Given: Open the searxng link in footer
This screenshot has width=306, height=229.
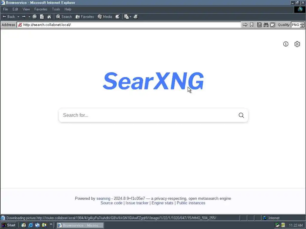Looking at the screenshot, I should [103, 198].
